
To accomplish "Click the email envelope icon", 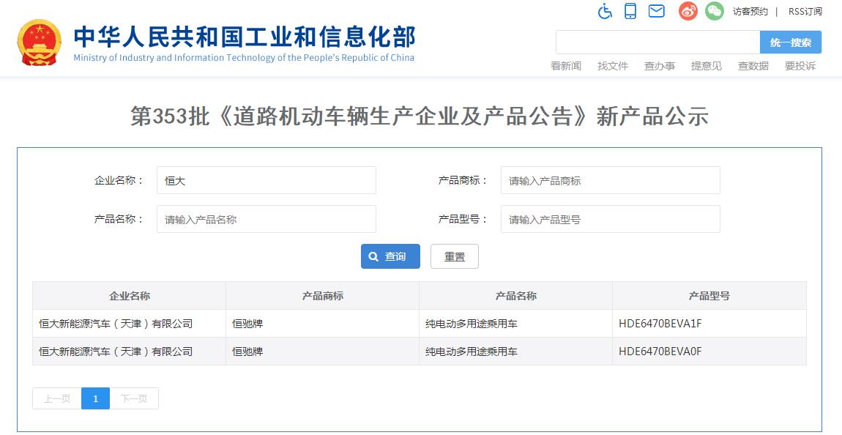I will (656, 11).
